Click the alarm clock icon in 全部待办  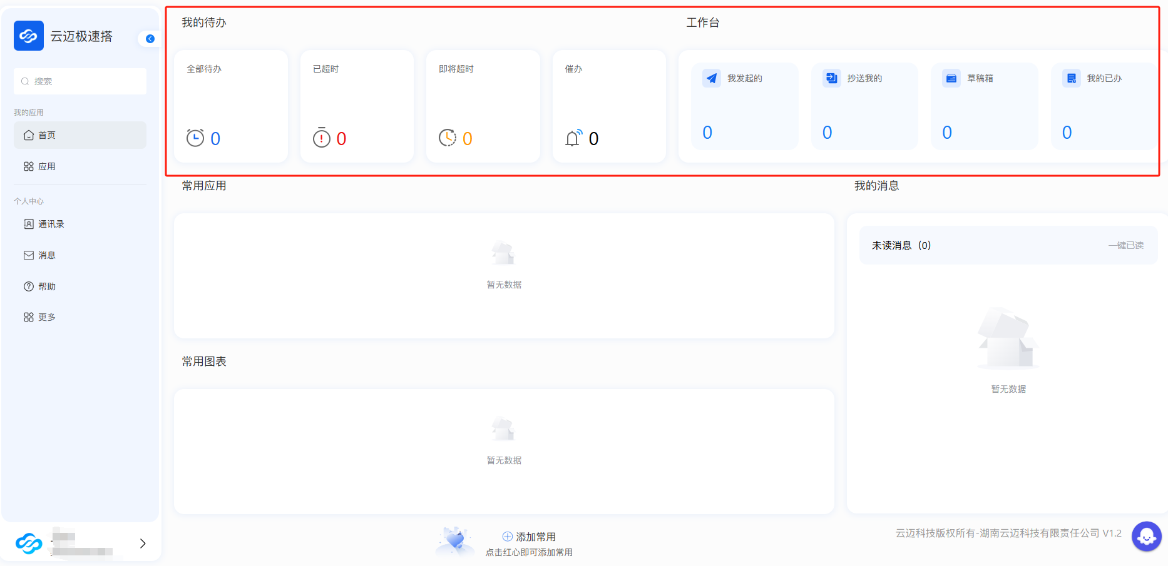click(x=195, y=138)
